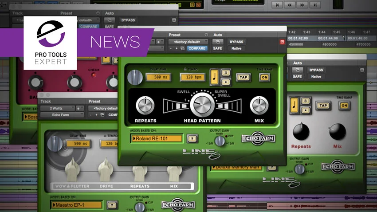Image resolution: width=377 pixels, height=212 pixels.
Task: Open factory default preset dropdown in Maestro window
Action: 103,108
